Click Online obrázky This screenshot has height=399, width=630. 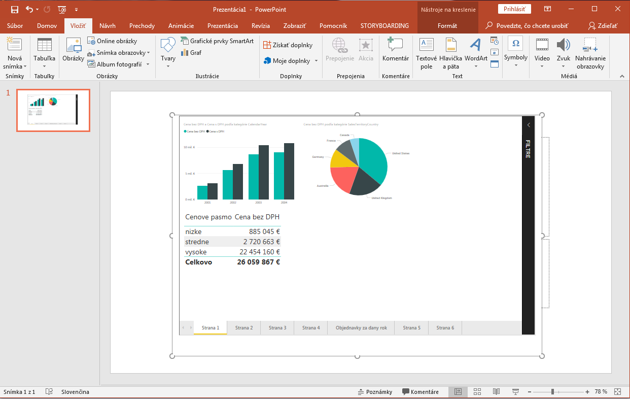pos(112,41)
